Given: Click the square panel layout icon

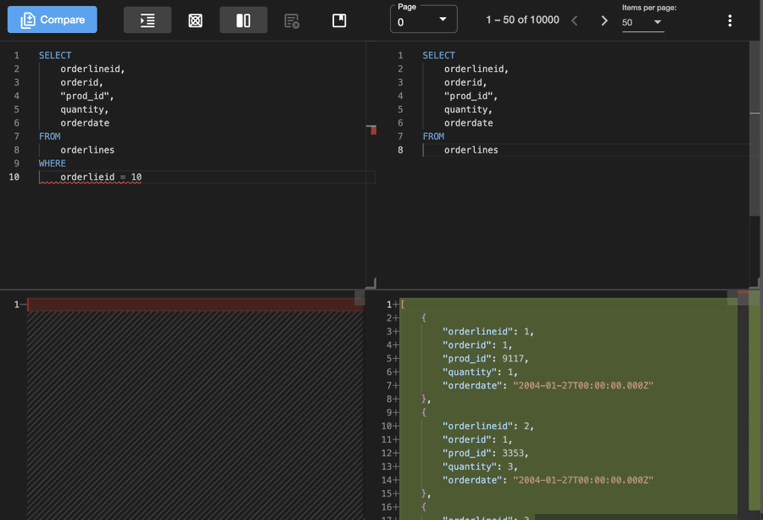Looking at the screenshot, I should pos(339,20).
